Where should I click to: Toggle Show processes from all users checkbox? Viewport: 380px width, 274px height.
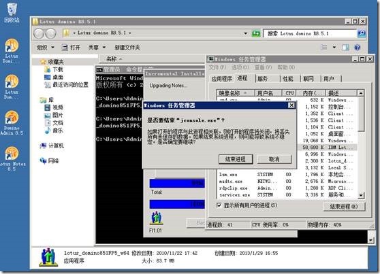tap(219, 205)
